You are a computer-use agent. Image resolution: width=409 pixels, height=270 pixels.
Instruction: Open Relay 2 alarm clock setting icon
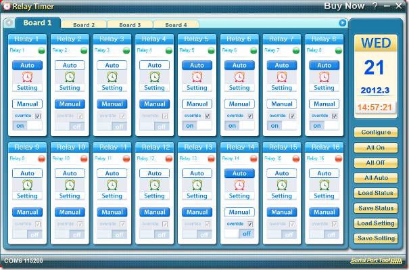coord(70,77)
